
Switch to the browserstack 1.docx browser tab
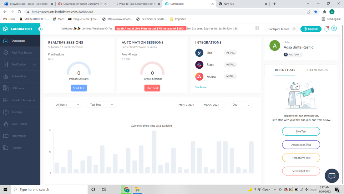click(x=28, y=4)
